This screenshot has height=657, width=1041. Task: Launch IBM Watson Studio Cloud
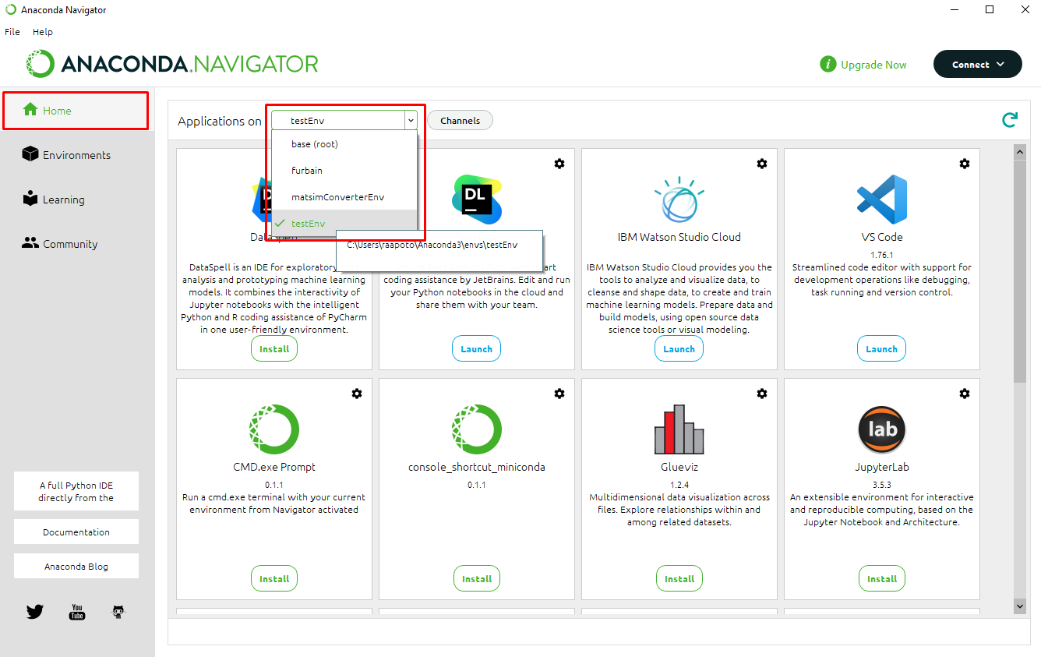679,349
